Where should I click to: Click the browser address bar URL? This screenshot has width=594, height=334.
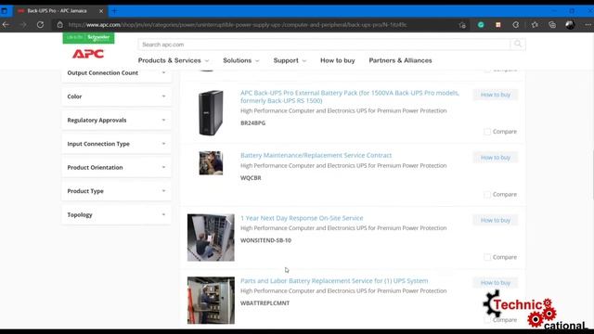click(238, 25)
